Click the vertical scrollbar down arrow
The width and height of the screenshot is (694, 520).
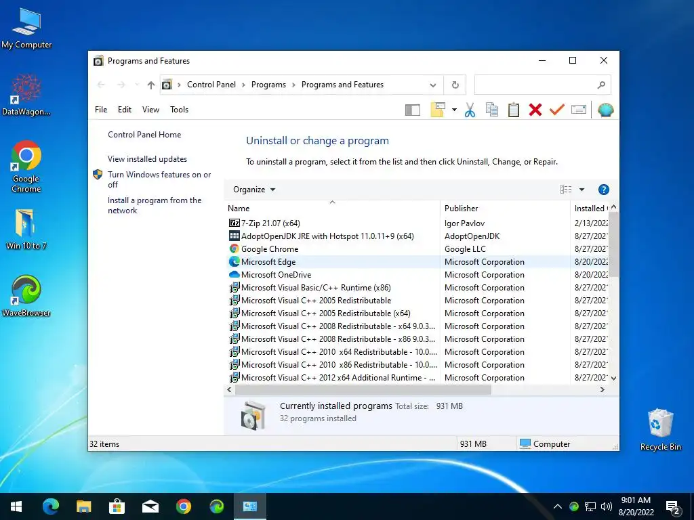[613, 378]
